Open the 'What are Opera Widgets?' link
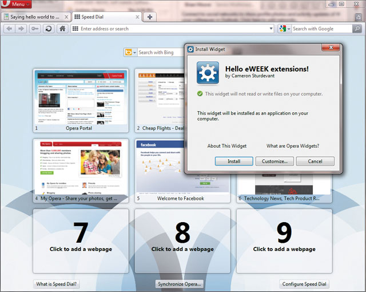Screen dimensions: 366x292 293,146
